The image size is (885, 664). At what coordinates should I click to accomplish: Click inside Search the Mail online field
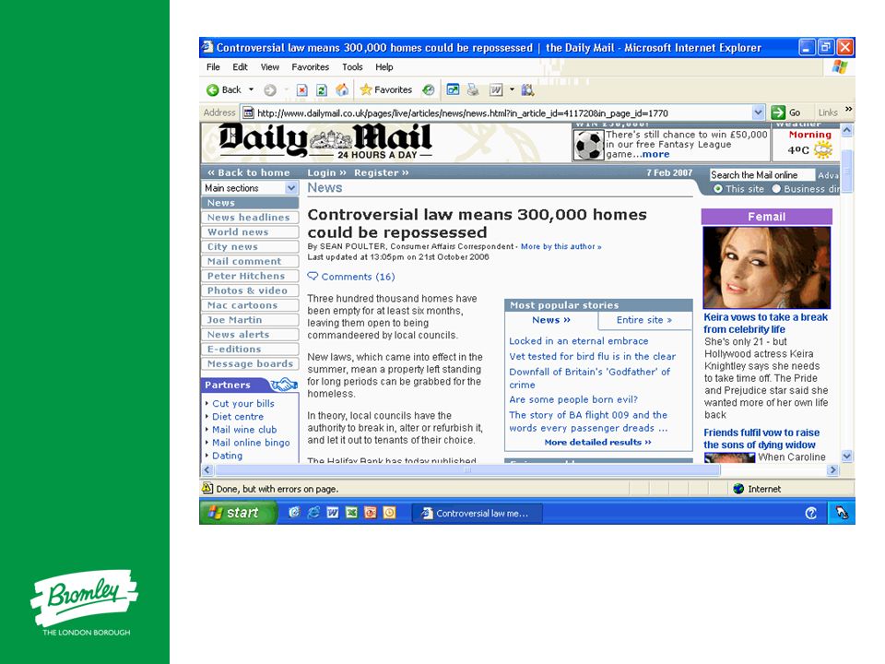(762, 175)
